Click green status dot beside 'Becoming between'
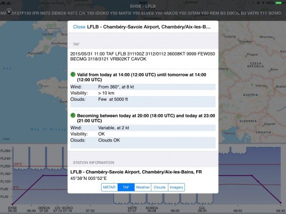The width and height of the screenshot is (286, 214). pyautogui.click(x=73, y=115)
